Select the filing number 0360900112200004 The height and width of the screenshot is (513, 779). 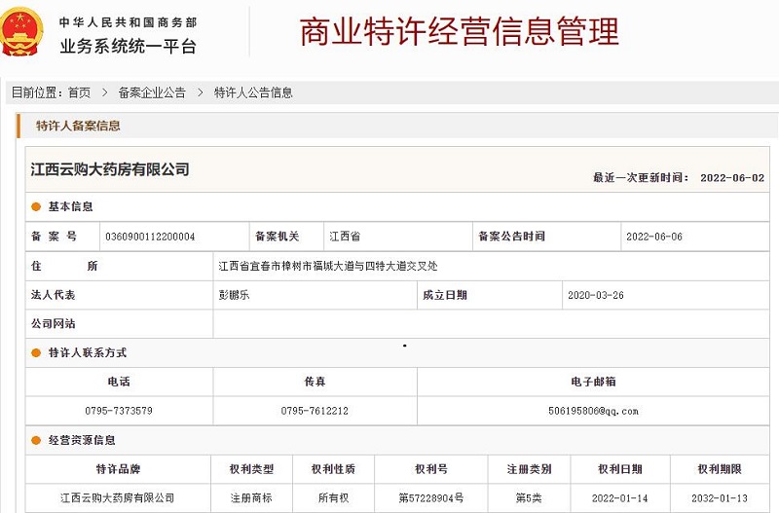(150, 237)
